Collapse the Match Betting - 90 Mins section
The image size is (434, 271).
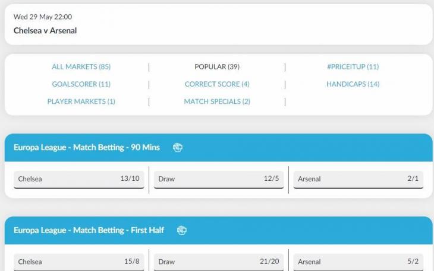point(87,148)
